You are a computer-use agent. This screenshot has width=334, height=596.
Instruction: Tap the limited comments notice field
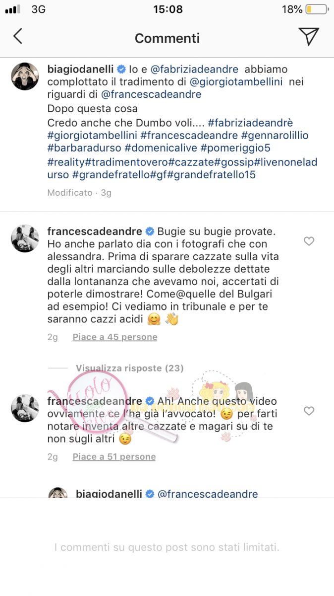coord(167,547)
